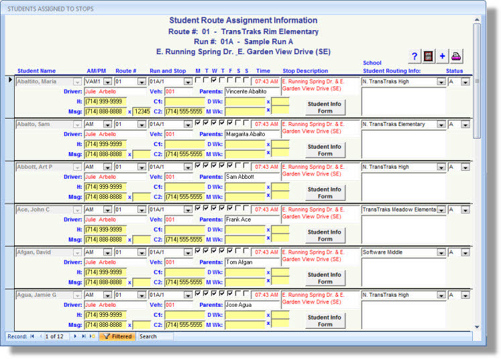Click the Filtered toggle in record bar
Image resolution: width=501 pixels, height=359 pixels.
pos(117,336)
